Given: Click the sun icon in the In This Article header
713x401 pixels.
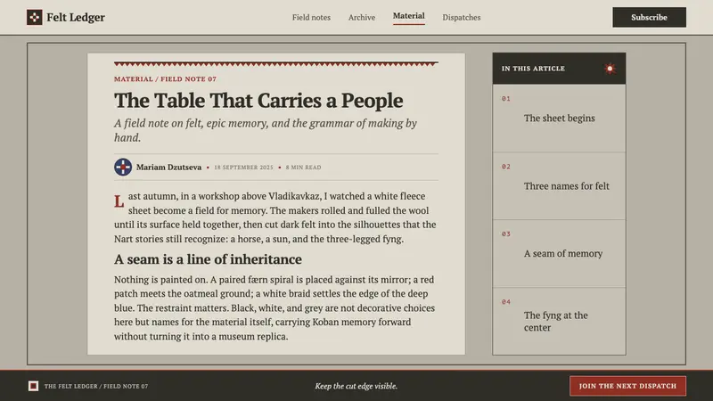Looking at the screenshot, I should point(610,69).
